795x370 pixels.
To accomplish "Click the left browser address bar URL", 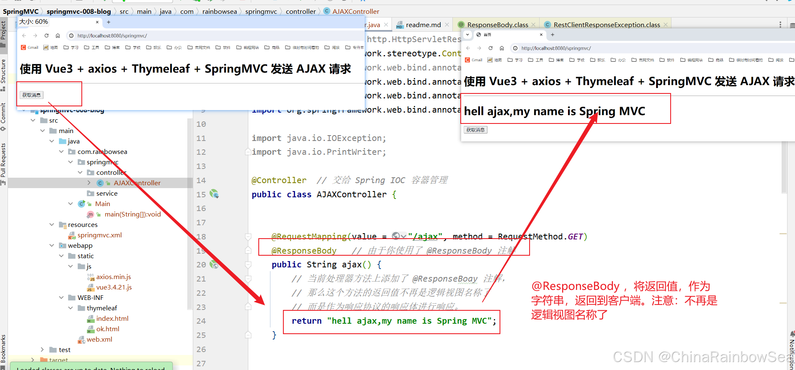I will coord(112,35).
